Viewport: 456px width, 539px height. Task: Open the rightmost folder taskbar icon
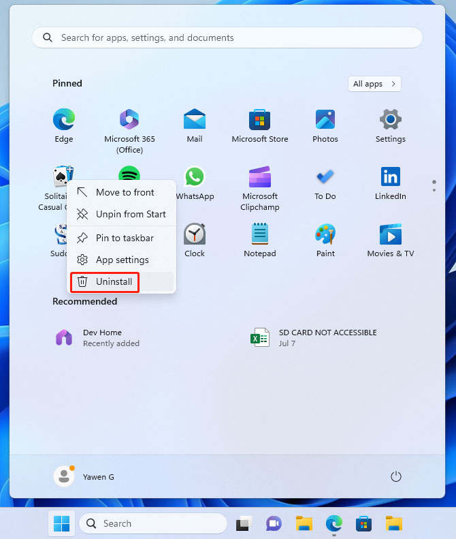click(393, 523)
